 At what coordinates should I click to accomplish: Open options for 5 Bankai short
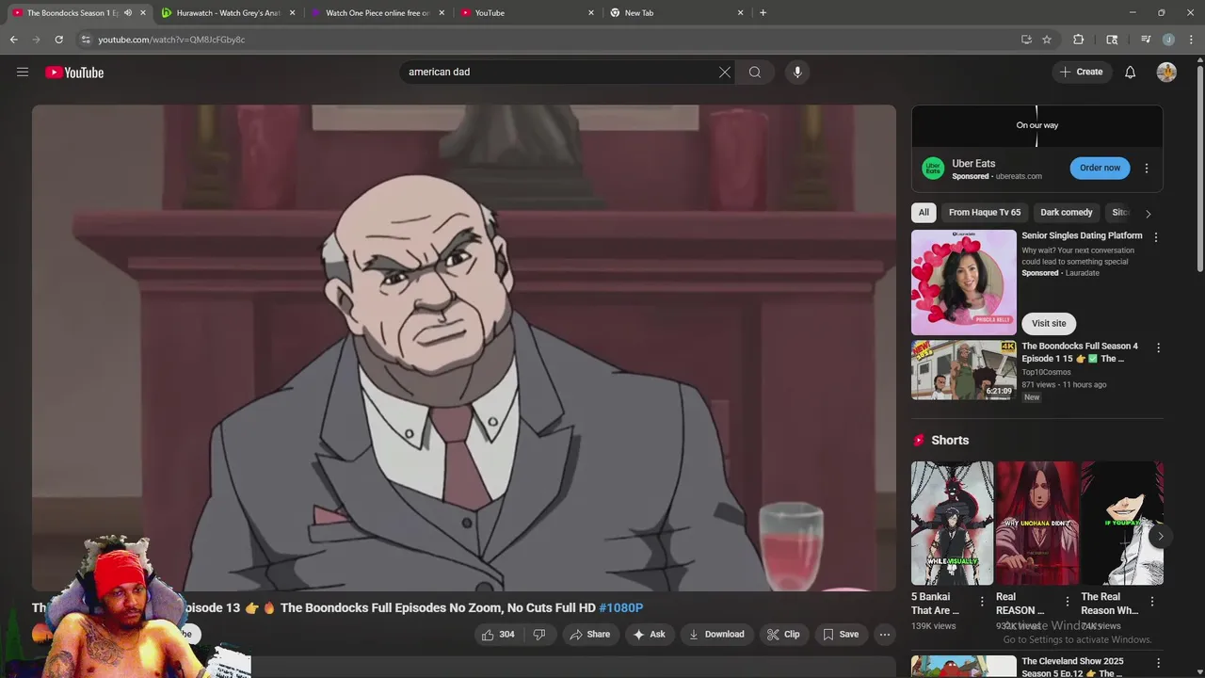(x=982, y=602)
